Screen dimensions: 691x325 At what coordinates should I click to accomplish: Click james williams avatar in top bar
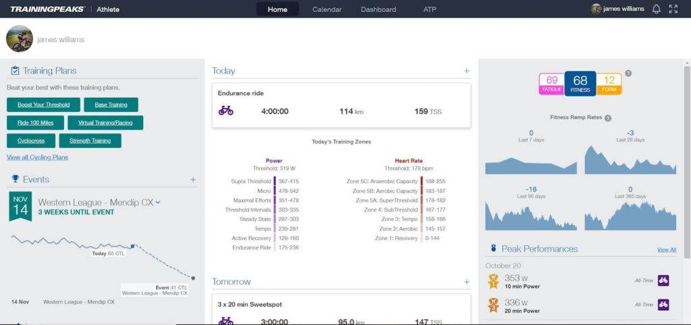point(597,9)
